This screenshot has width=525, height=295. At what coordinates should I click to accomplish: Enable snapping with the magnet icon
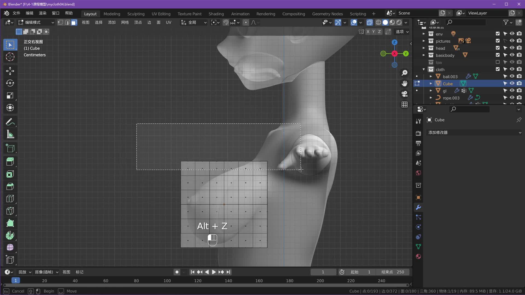pos(226,22)
